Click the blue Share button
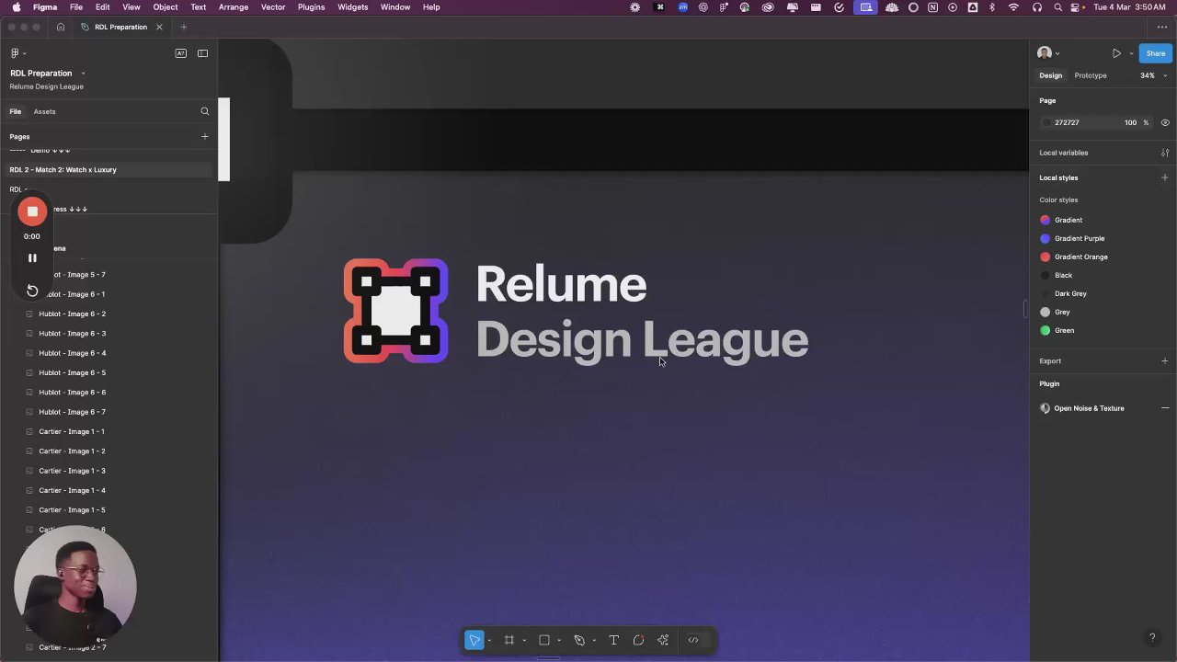 pyautogui.click(x=1155, y=53)
